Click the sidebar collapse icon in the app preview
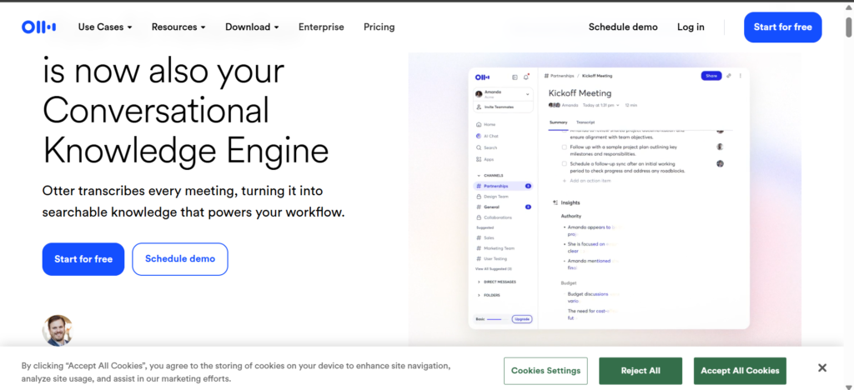Screen dimensions: 854x390 515,77
